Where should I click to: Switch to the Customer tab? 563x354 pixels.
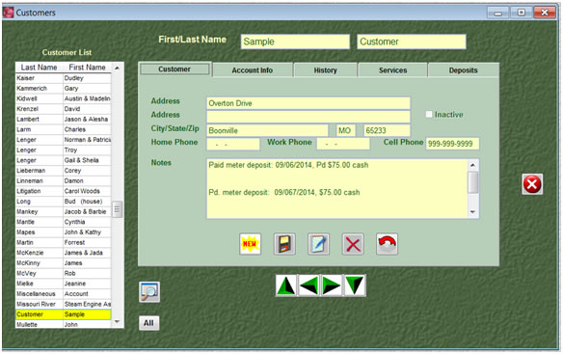(174, 69)
